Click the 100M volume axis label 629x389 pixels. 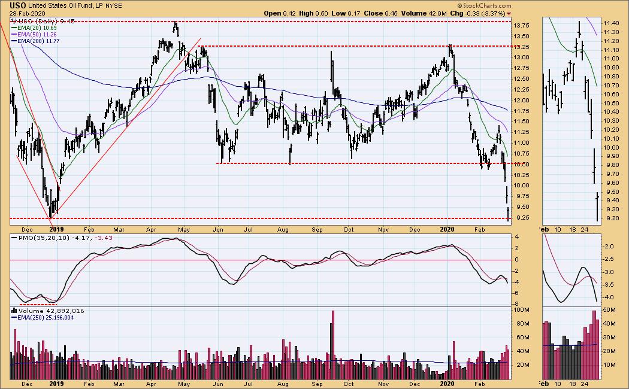522,310
